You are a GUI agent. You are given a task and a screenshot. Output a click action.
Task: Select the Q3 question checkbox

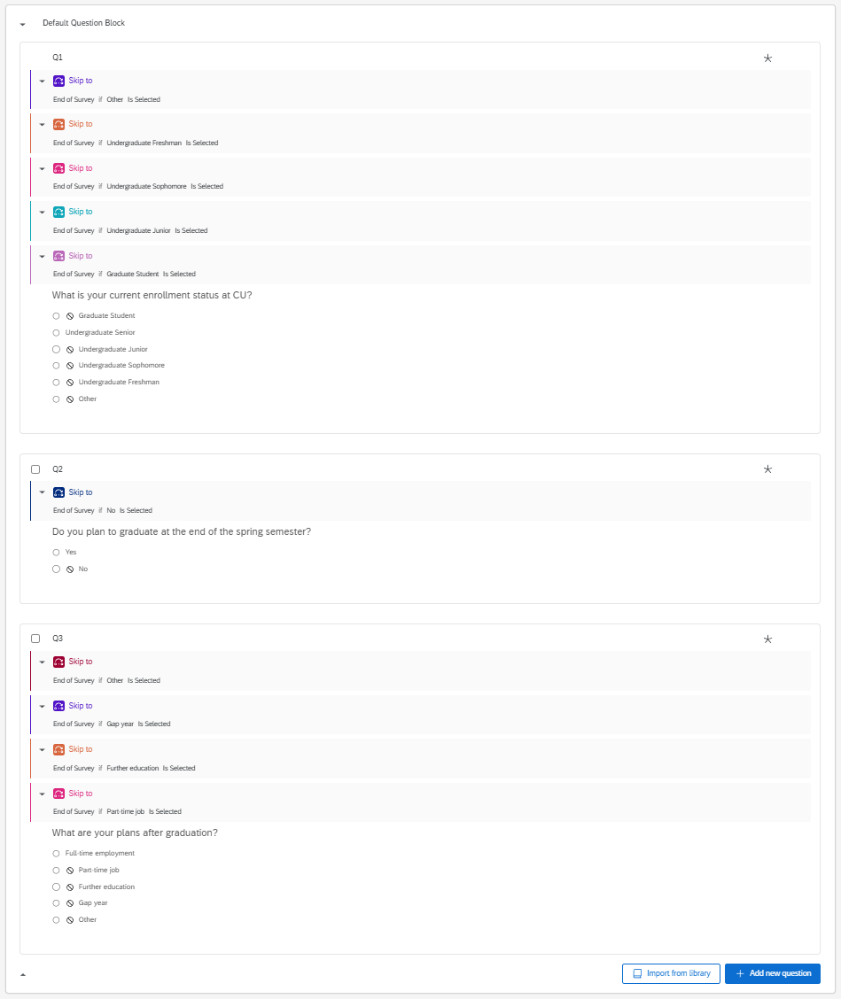35,639
